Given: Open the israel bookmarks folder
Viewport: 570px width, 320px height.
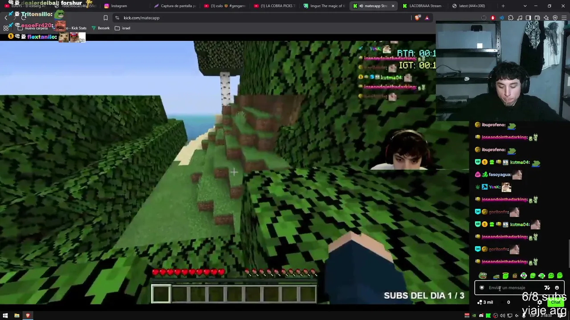Looking at the screenshot, I should (122, 28).
